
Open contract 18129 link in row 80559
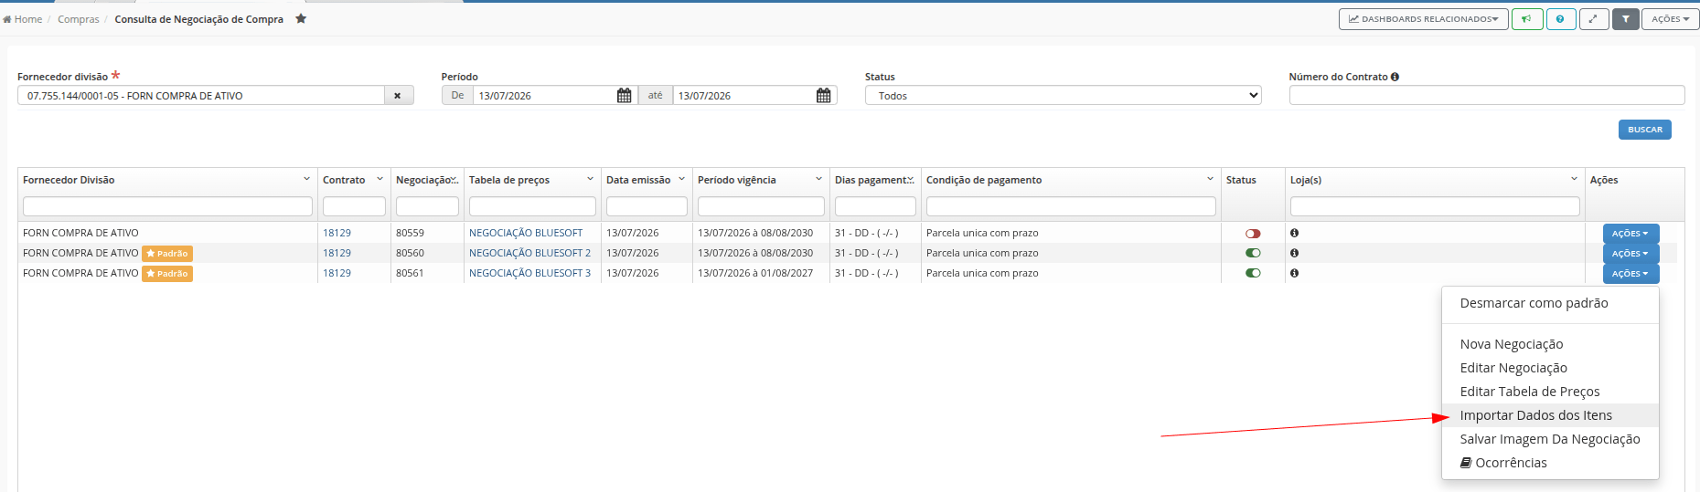tap(337, 233)
